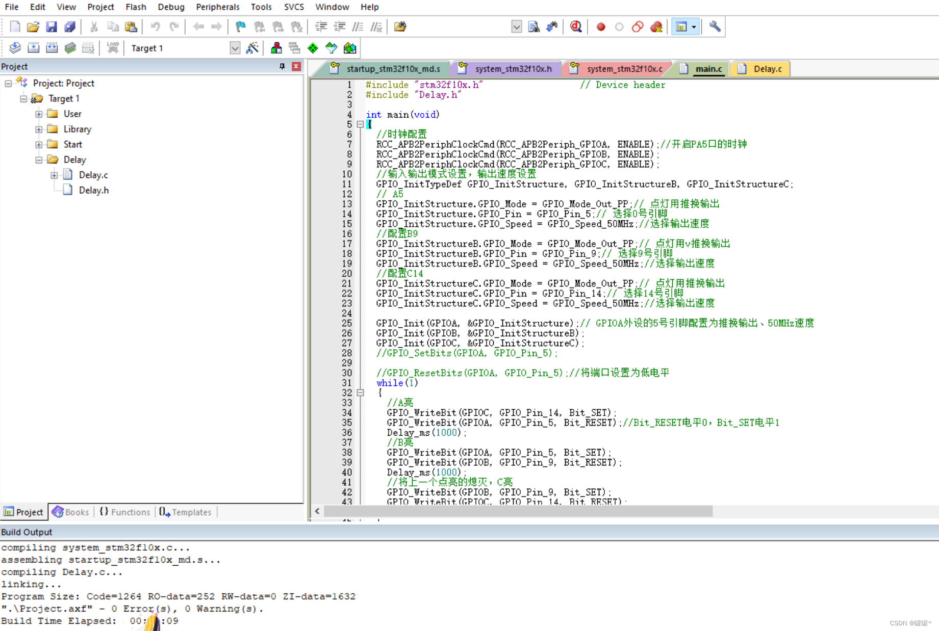This screenshot has height=631, width=939.
Task: Click the Batch Build layered icon
Action: [70, 48]
